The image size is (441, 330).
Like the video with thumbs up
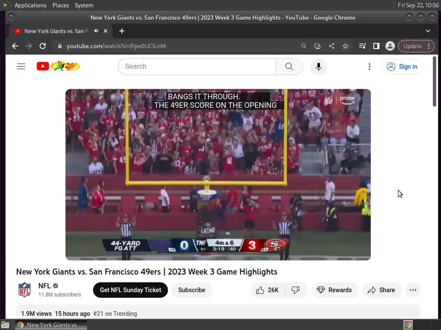[x=267, y=290]
